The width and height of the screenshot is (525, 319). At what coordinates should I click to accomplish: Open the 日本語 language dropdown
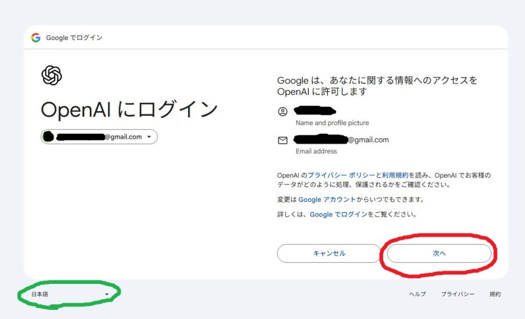click(x=70, y=294)
